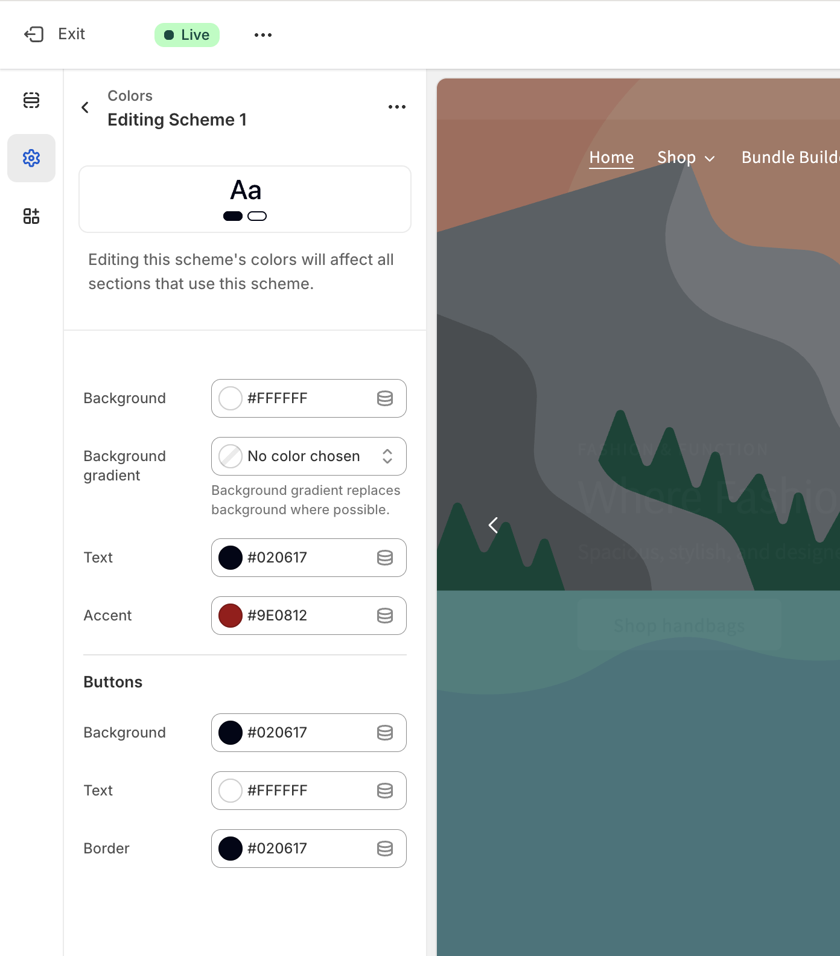This screenshot has width=840, height=956.
Task: Click the Exit icon in top bar
Action: (x=34, y=34)
